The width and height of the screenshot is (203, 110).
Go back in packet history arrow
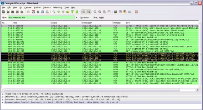coord(59,12)
